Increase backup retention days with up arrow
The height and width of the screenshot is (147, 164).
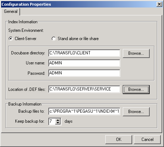58,120
